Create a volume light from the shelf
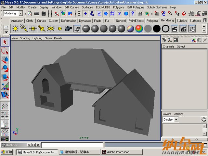 (x=59, y=29)
